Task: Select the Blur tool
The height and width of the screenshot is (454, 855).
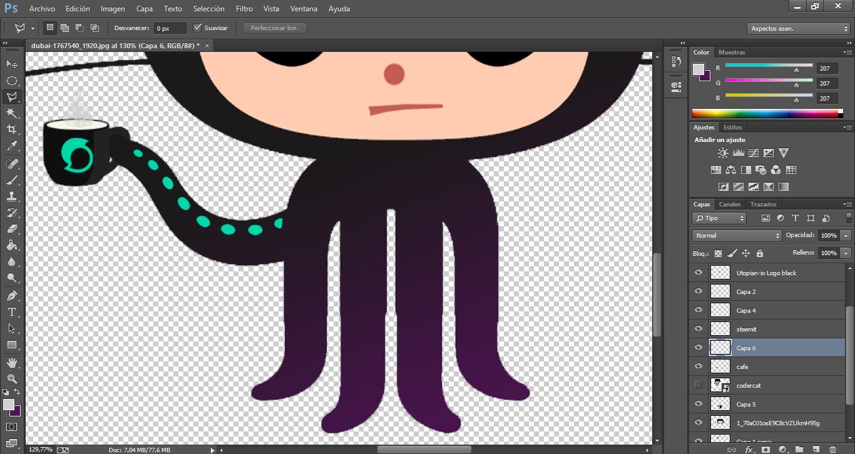Action: point(11,261)
